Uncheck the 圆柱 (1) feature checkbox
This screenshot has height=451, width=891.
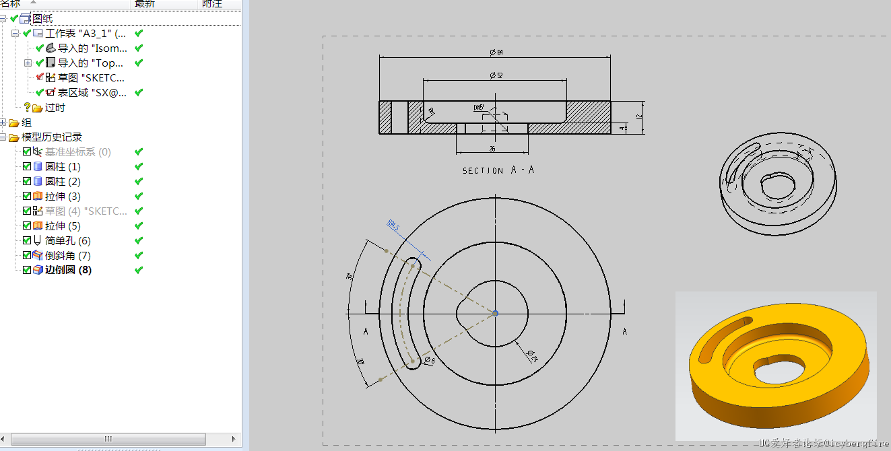(x=27, y=167)
